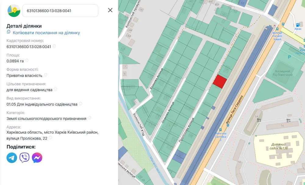305x185 pixels.
Task: Focus the cadastral number search field
Action: pos(60,11)
